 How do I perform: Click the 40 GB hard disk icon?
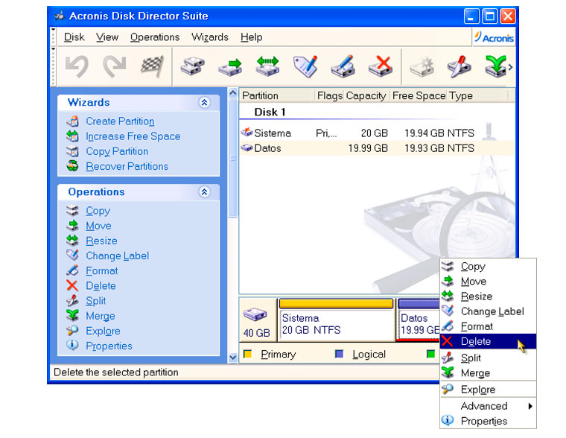point(255,315)
